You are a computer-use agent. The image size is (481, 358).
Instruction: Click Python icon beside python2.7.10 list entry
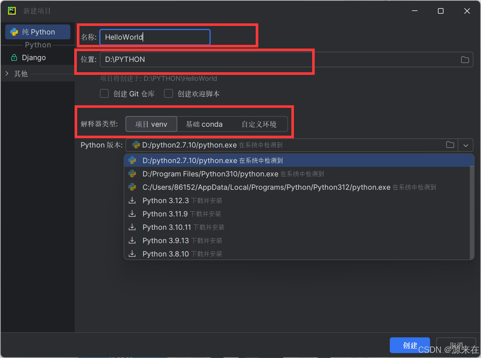pos(132,160)
